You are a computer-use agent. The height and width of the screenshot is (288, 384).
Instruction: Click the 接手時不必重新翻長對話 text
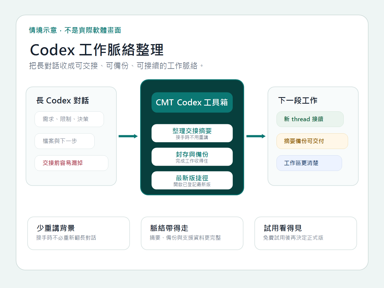tap(66, 238)
